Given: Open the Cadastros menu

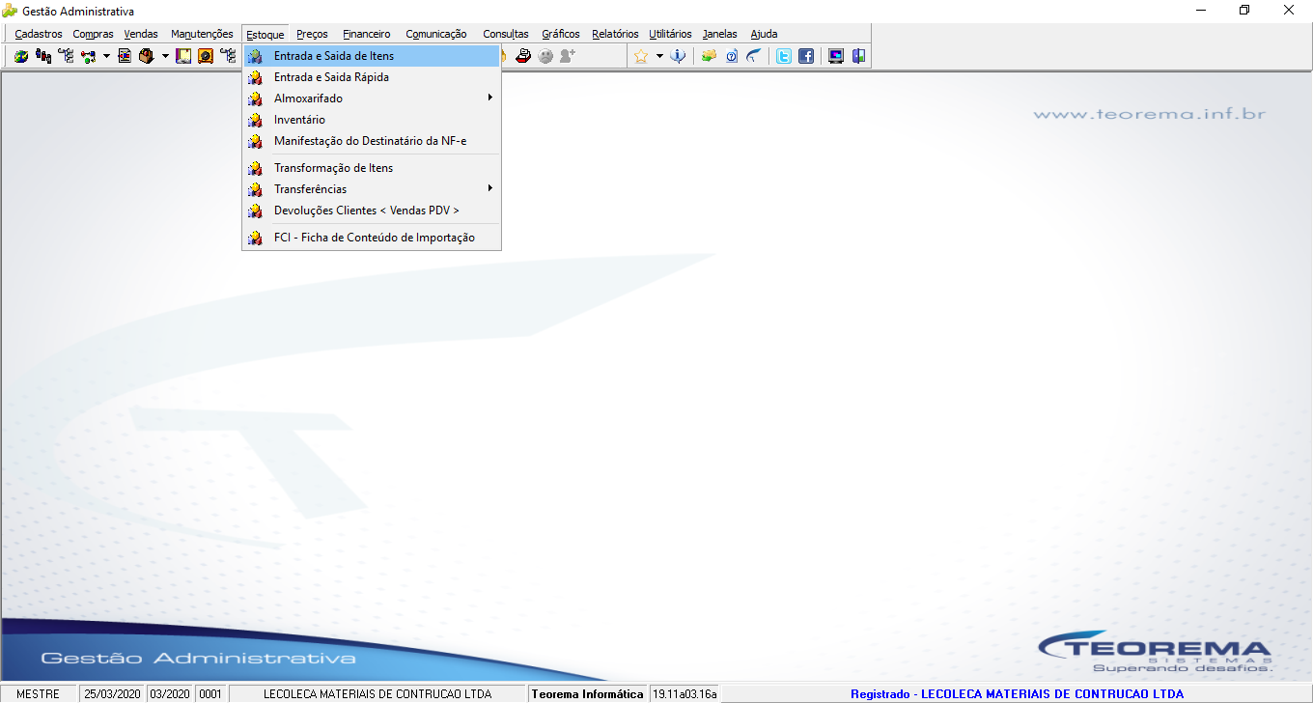Looking at the screenshot, I should pyautogui.click(x=39, y=34).
